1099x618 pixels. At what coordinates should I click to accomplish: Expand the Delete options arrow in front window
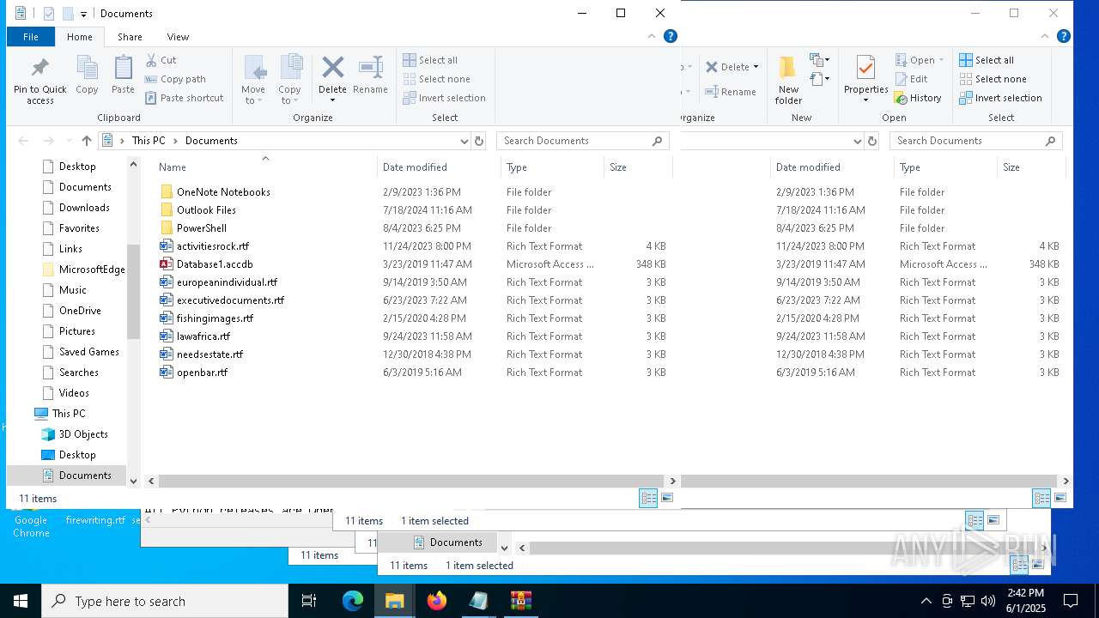(x=332, y=100)
